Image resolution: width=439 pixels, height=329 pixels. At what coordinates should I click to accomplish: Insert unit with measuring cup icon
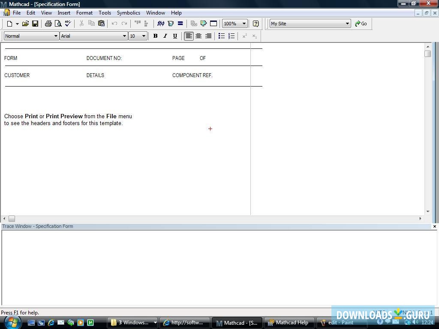171,24
